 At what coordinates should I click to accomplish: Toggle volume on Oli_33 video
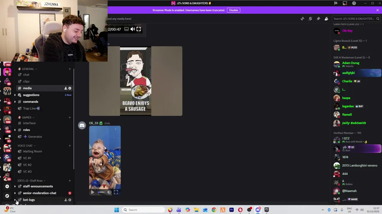pyautogui.click(x=110, y=192)
